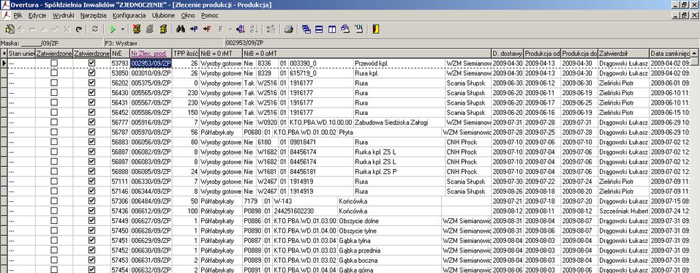Click the yellow cabinet icon
700x273 pixels.
(164, 29)
